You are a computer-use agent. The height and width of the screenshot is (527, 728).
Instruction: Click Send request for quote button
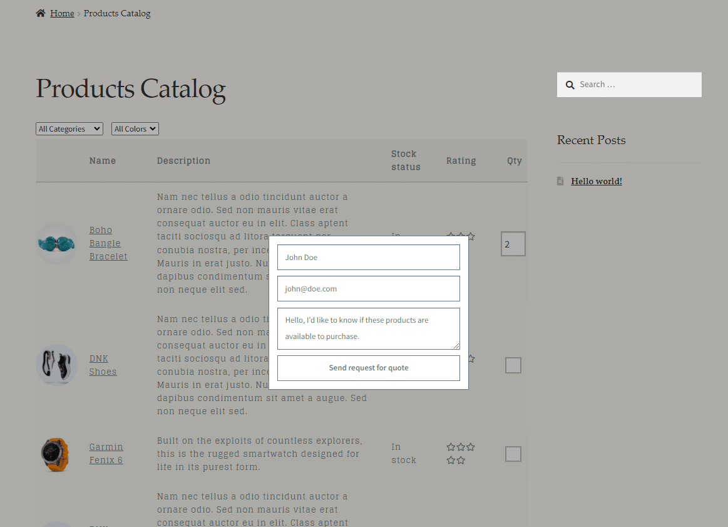369,368
